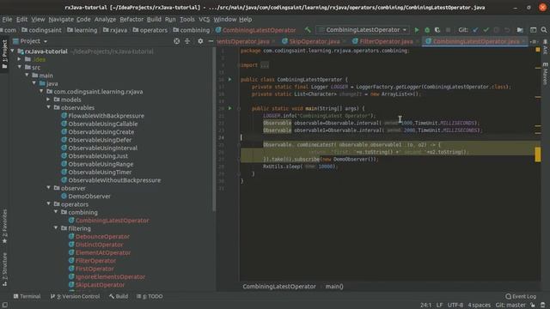Select ElementAtOperator in project tree
This screenshot has height=309, width=550.
click(100, 252)
